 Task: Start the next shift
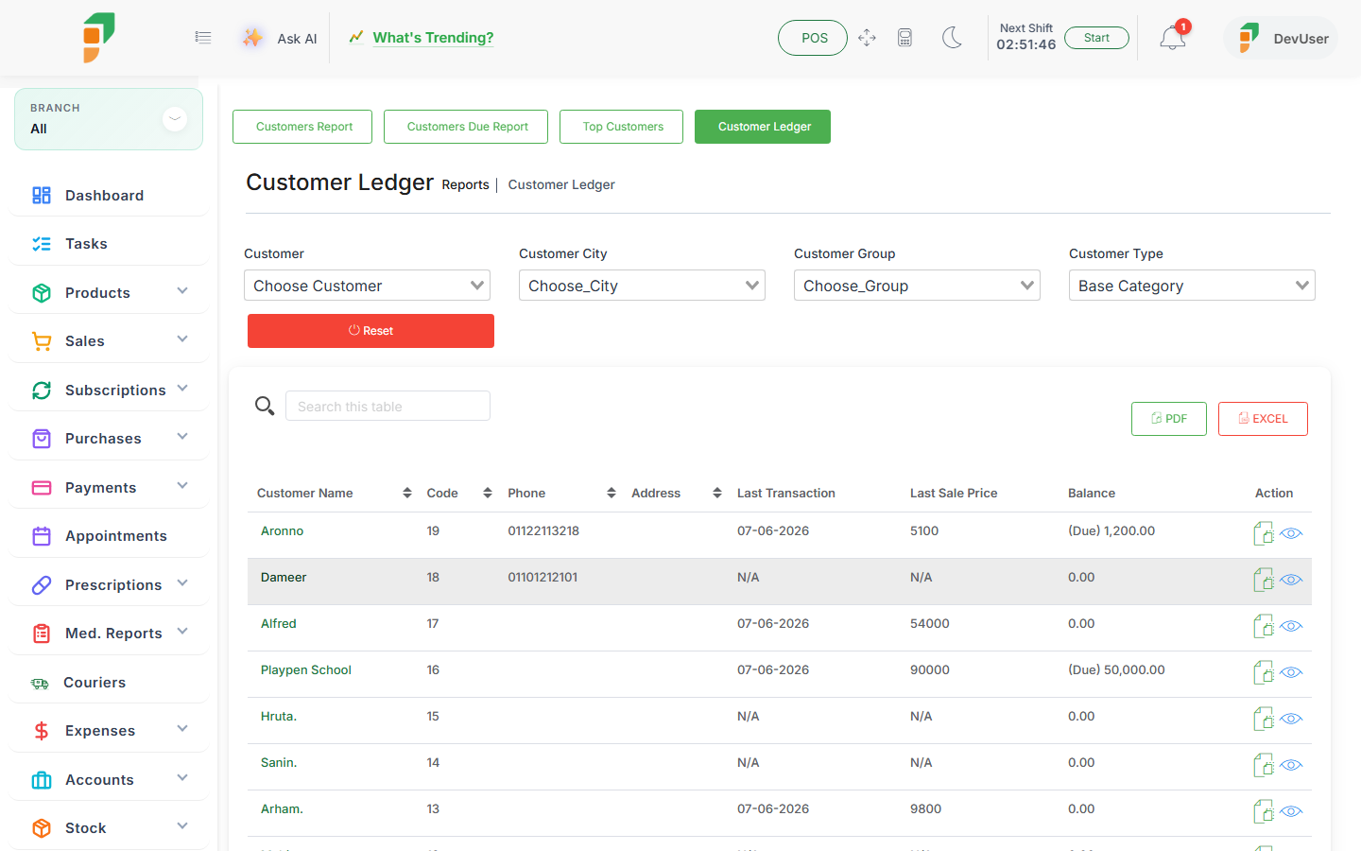coord(1096,38)
